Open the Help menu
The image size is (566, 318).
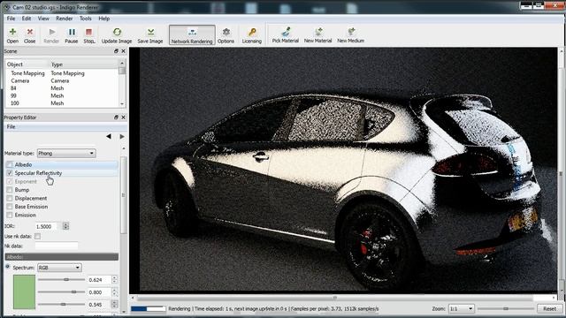(104, 19)
